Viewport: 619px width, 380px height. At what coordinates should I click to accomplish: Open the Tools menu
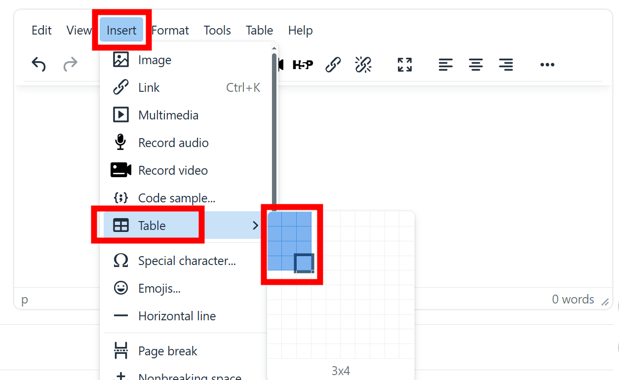click(217, 31)
